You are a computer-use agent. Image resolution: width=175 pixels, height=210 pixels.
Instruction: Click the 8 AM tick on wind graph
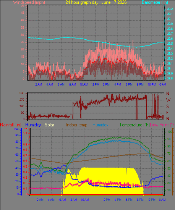click(x=73, y=84)
